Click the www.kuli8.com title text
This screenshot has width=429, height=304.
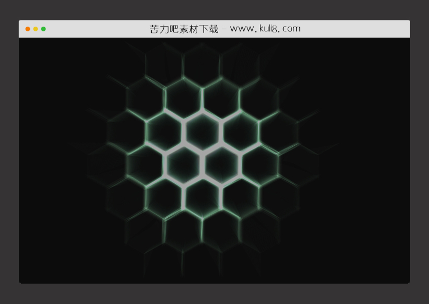click(265, 29)
